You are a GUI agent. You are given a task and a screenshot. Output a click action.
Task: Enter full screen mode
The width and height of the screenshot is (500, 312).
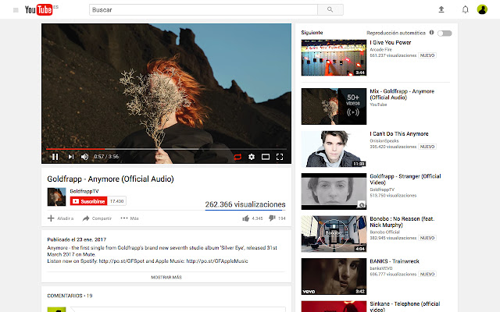[x=280, y=157]
